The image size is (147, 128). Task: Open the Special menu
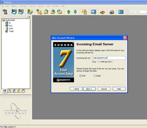pos(41,6)
